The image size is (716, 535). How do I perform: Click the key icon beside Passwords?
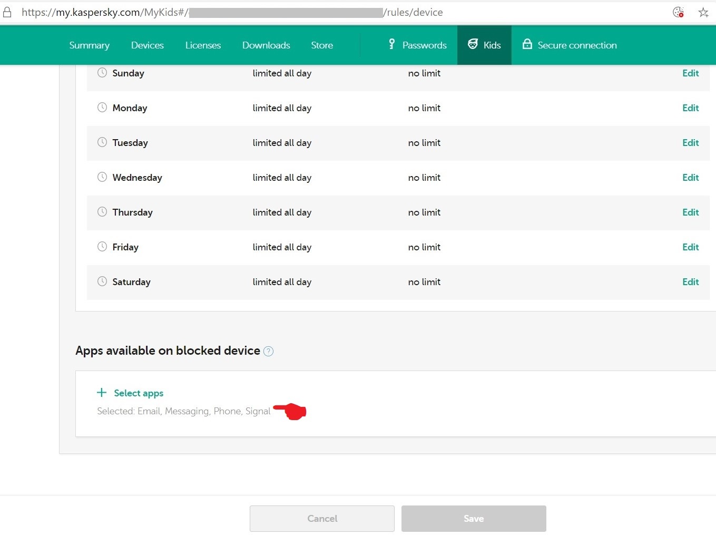(391, 44)
